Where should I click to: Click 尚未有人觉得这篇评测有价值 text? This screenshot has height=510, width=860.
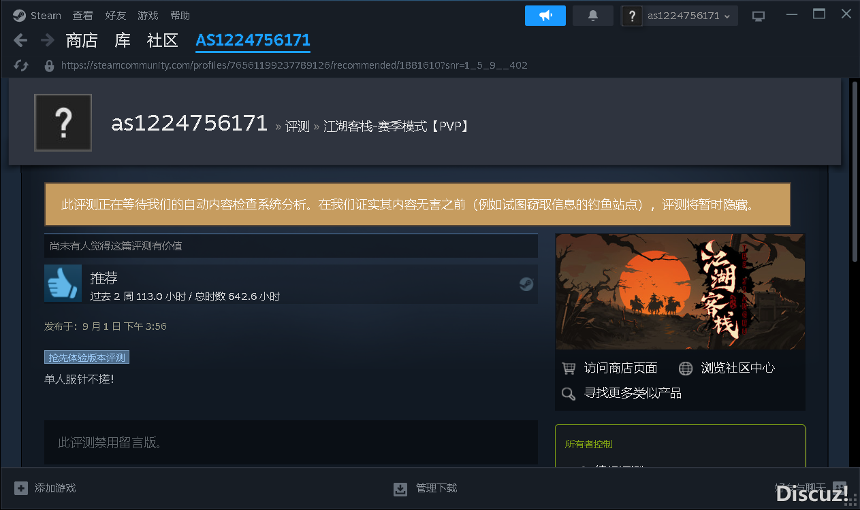coord(116,245)
